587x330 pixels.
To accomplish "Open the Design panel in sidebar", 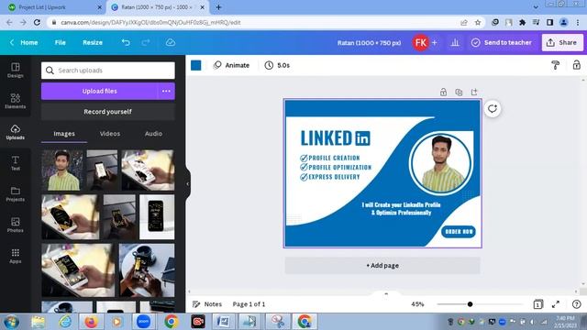I will [x=16, y=70].
